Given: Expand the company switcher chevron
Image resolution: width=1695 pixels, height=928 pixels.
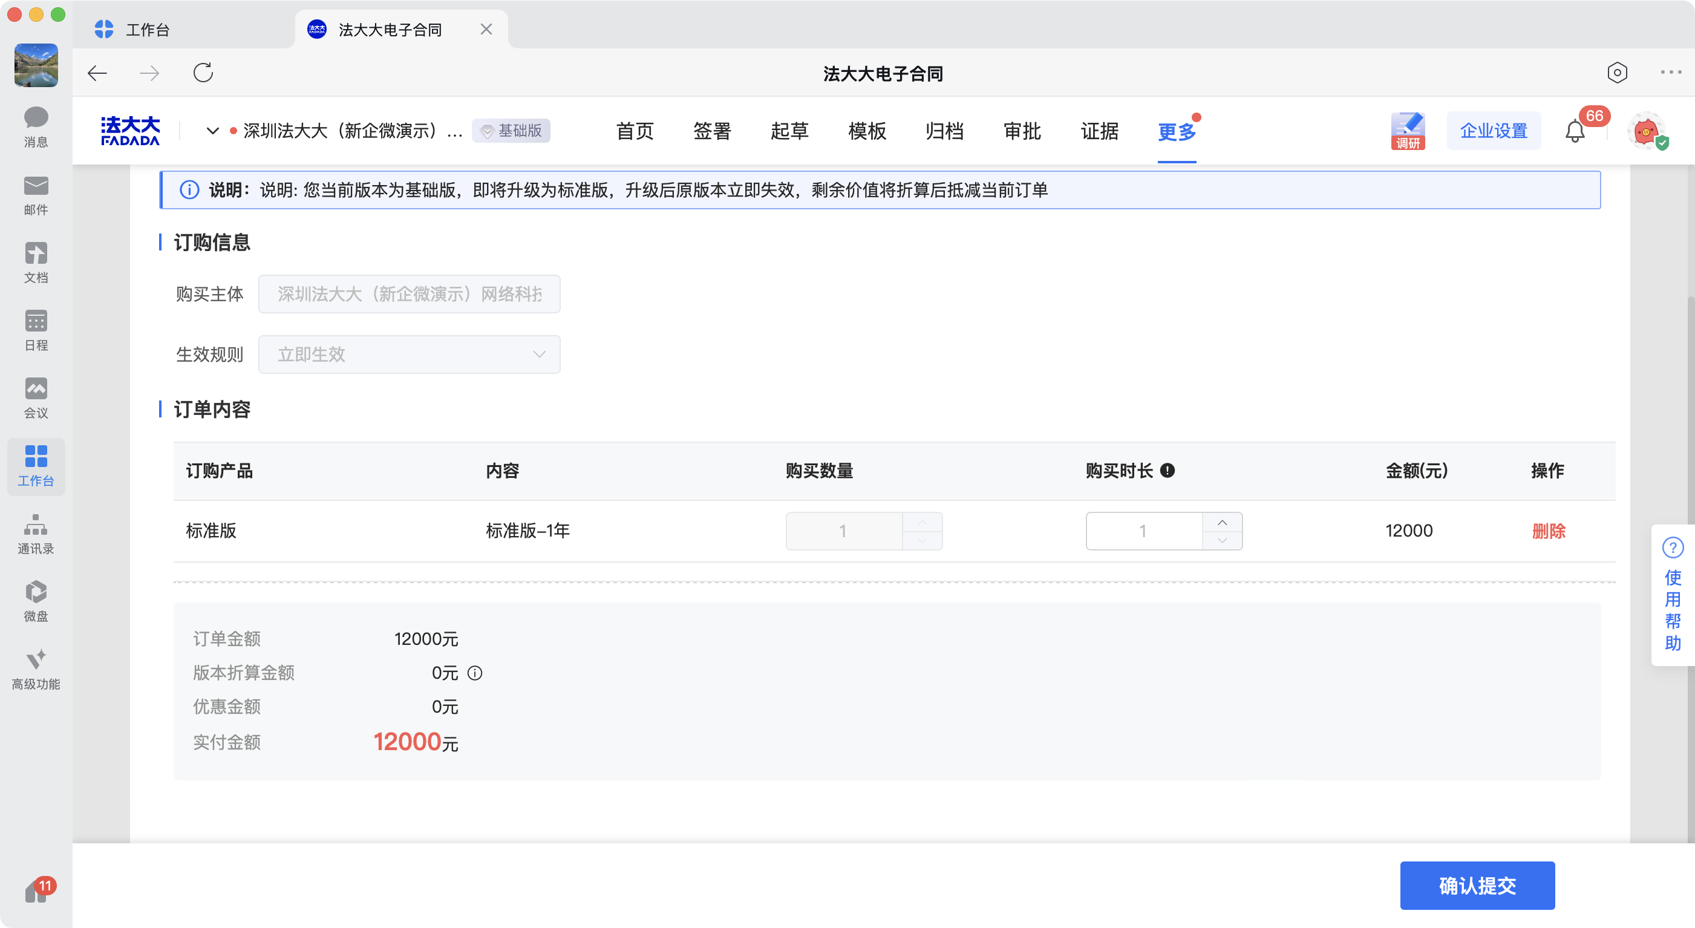Looking at the screenshot, I should (212, 131).
